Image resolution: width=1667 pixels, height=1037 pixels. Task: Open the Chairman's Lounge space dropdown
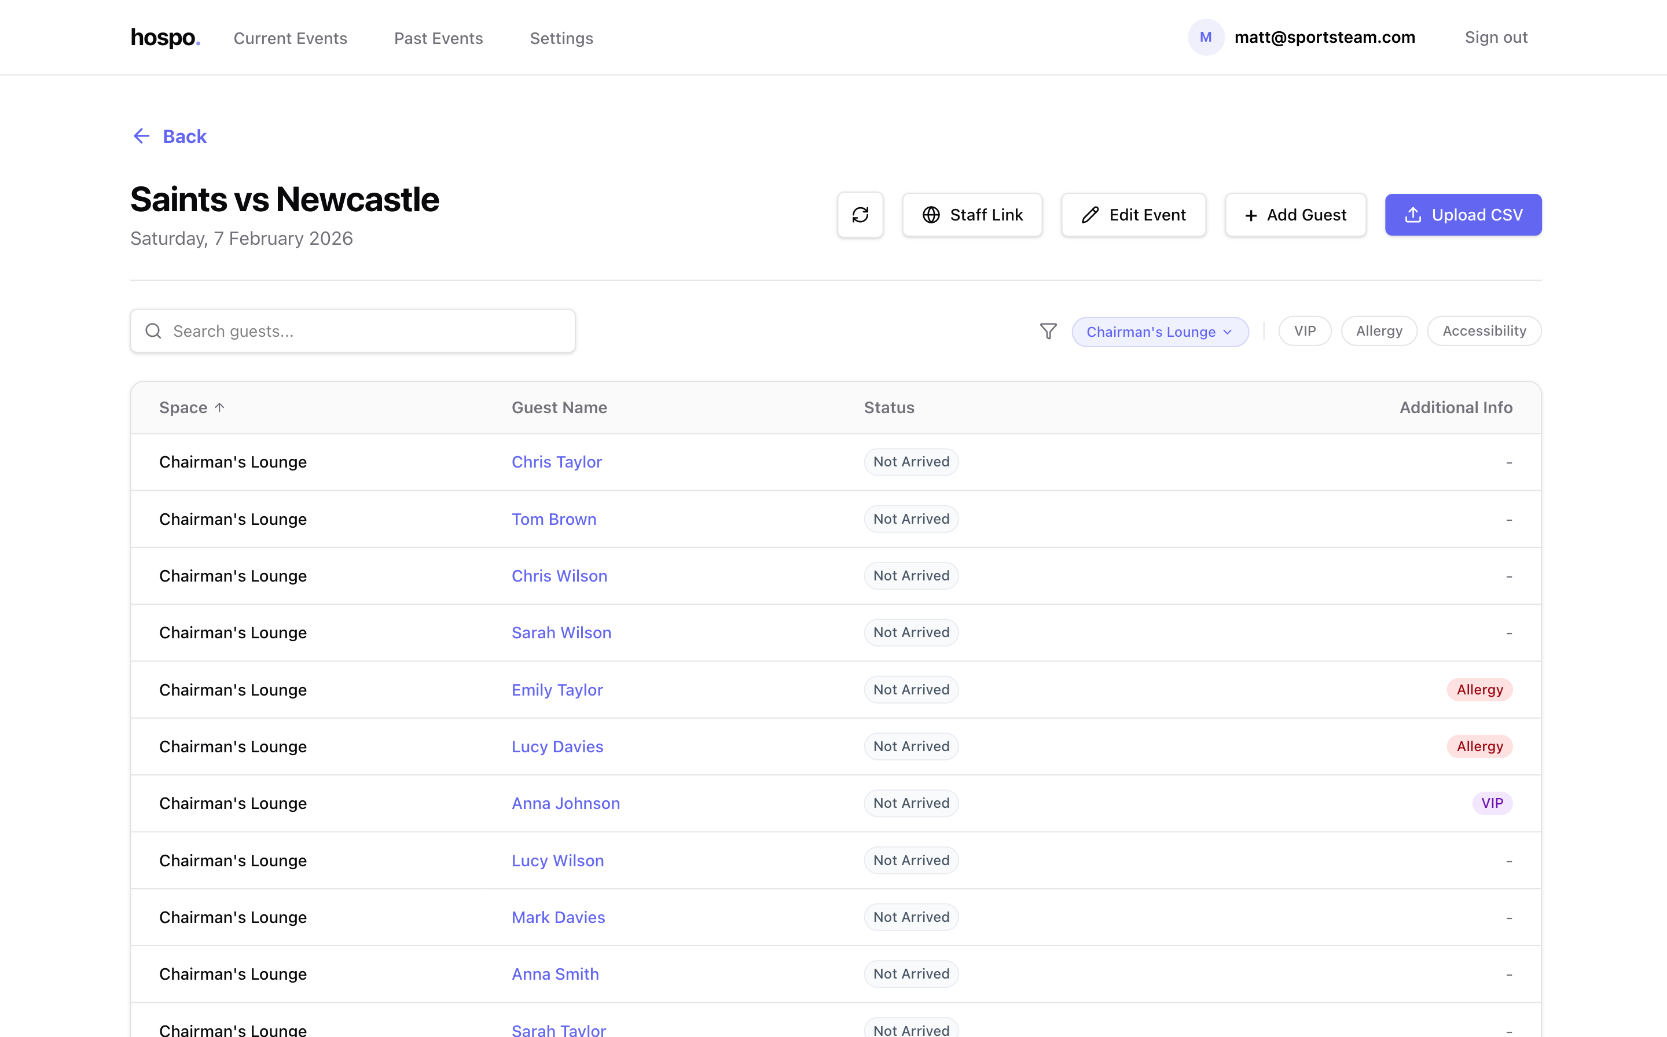point(1160,331)
